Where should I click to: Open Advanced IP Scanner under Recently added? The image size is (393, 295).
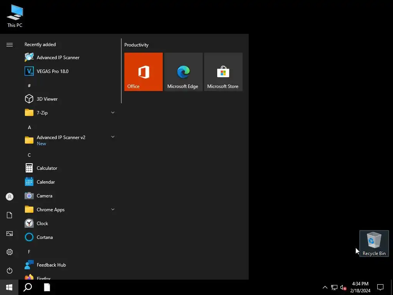coord(70,58)
